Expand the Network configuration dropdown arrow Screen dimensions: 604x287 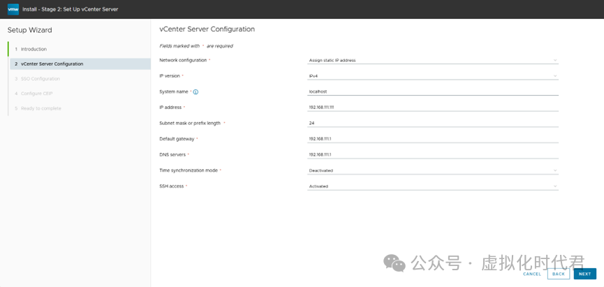(x=555, y=60)
